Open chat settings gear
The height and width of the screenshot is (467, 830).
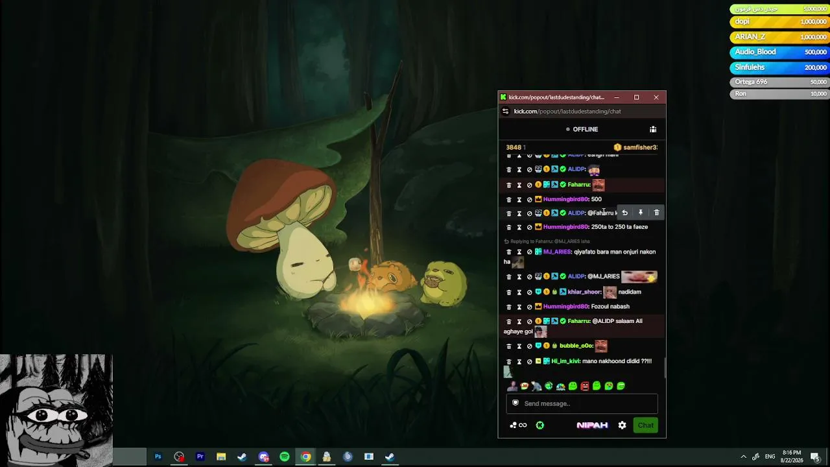click(x=622, y=425)
